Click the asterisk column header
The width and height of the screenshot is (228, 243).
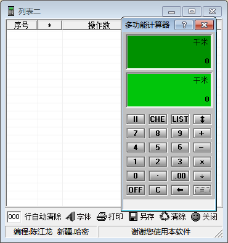(49, 25)
